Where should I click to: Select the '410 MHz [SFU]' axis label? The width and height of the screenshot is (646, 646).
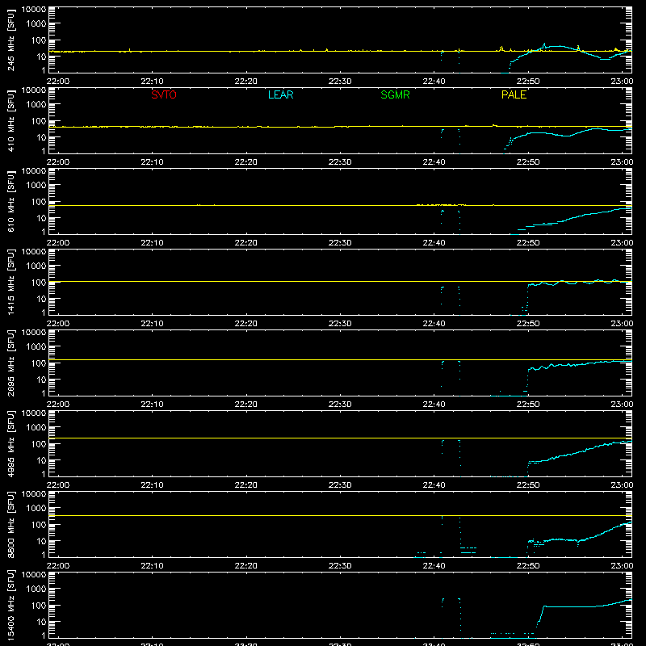(11, 120)
